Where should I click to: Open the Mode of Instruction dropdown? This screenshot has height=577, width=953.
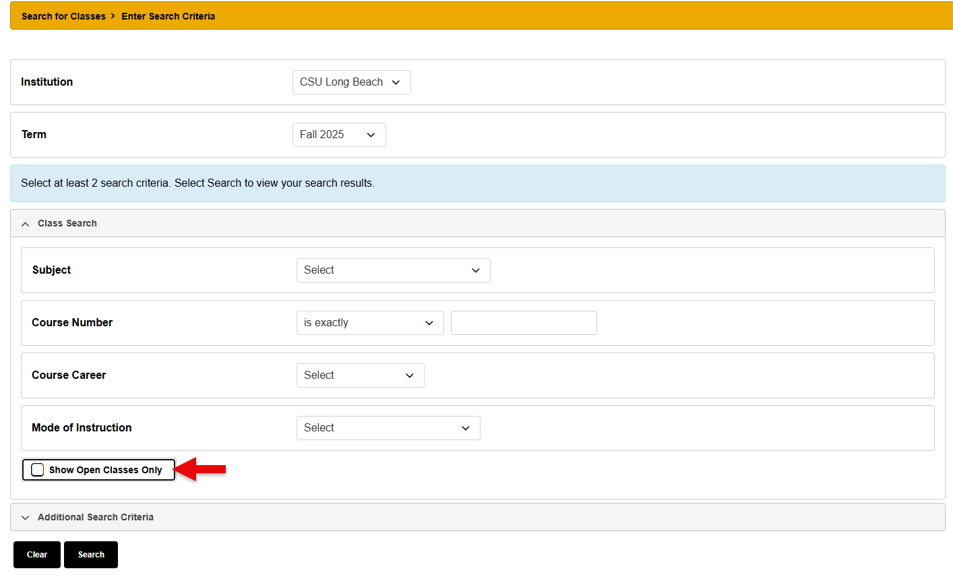[x=388, y=427]
